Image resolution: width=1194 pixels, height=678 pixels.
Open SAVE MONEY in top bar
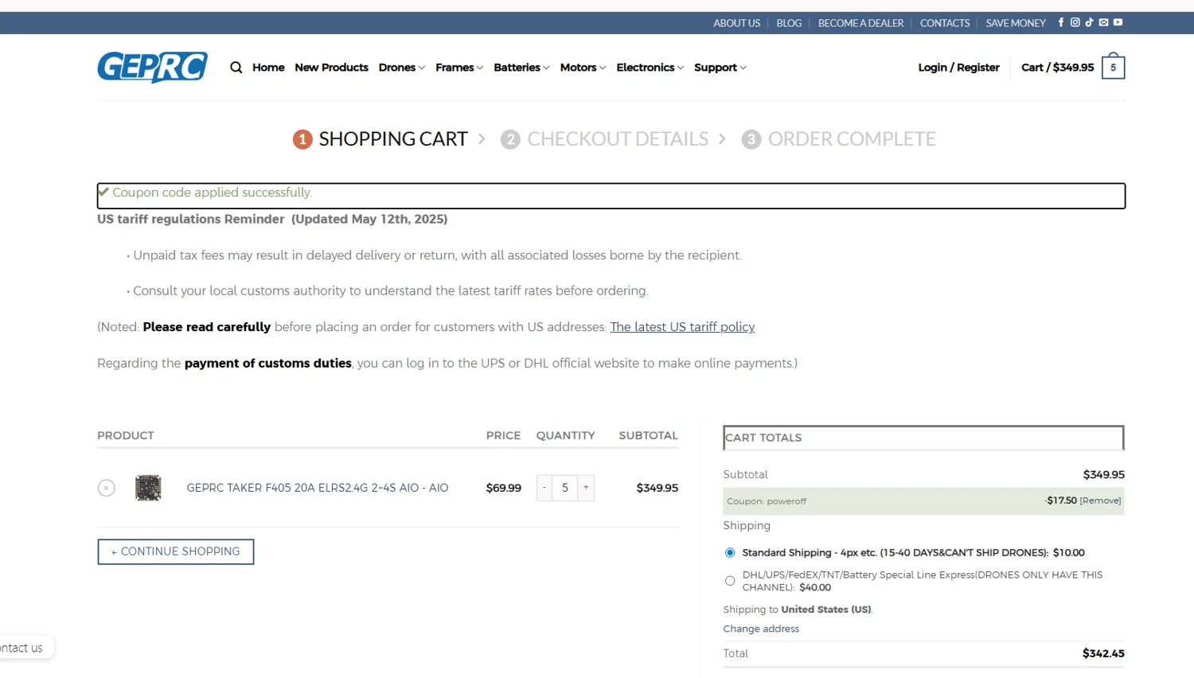(1016, 23)
